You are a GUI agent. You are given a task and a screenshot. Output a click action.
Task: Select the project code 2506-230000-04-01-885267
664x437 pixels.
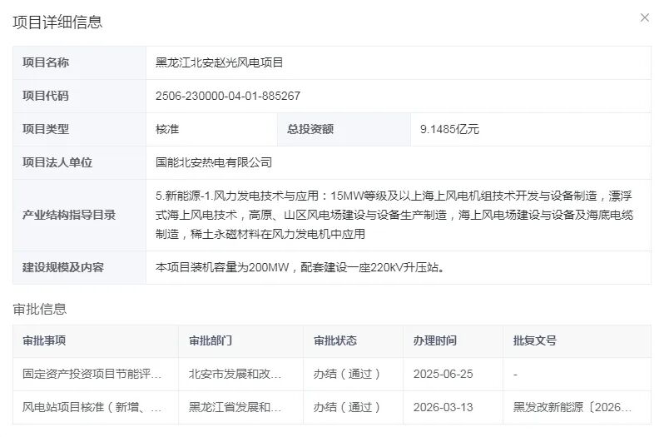coord(228,96)
